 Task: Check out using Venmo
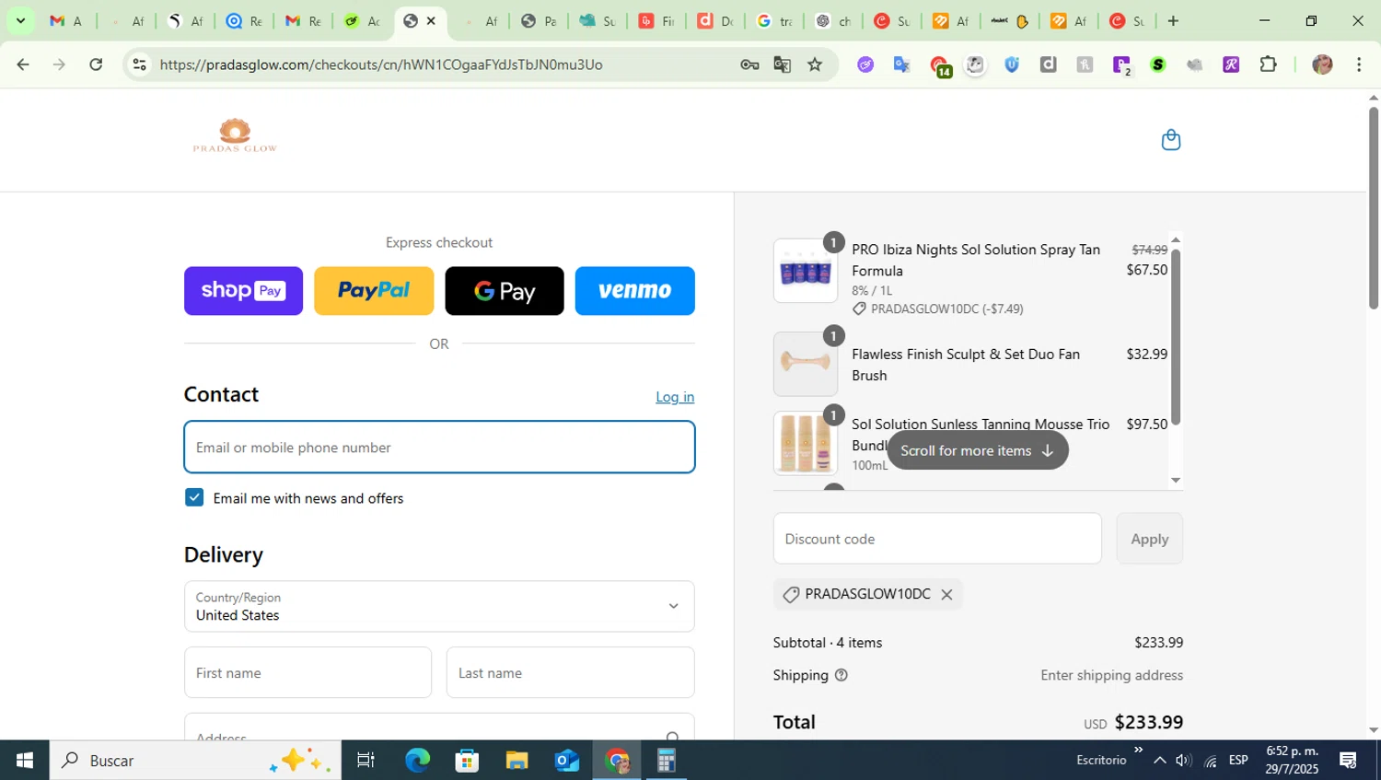pos(635,291)
